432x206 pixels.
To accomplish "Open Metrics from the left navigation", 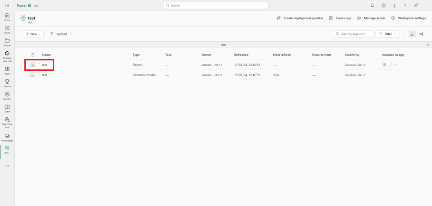I will tap(7, 83).
